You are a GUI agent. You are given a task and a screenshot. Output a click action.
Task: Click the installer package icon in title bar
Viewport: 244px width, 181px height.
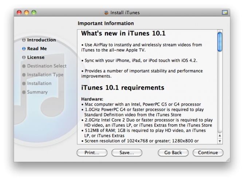click(106, 13)
